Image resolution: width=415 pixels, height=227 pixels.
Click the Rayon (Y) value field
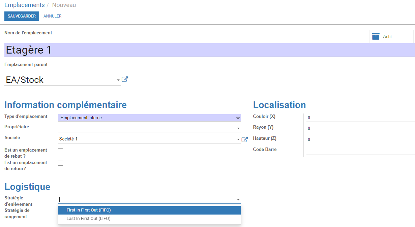coord(361,128)
